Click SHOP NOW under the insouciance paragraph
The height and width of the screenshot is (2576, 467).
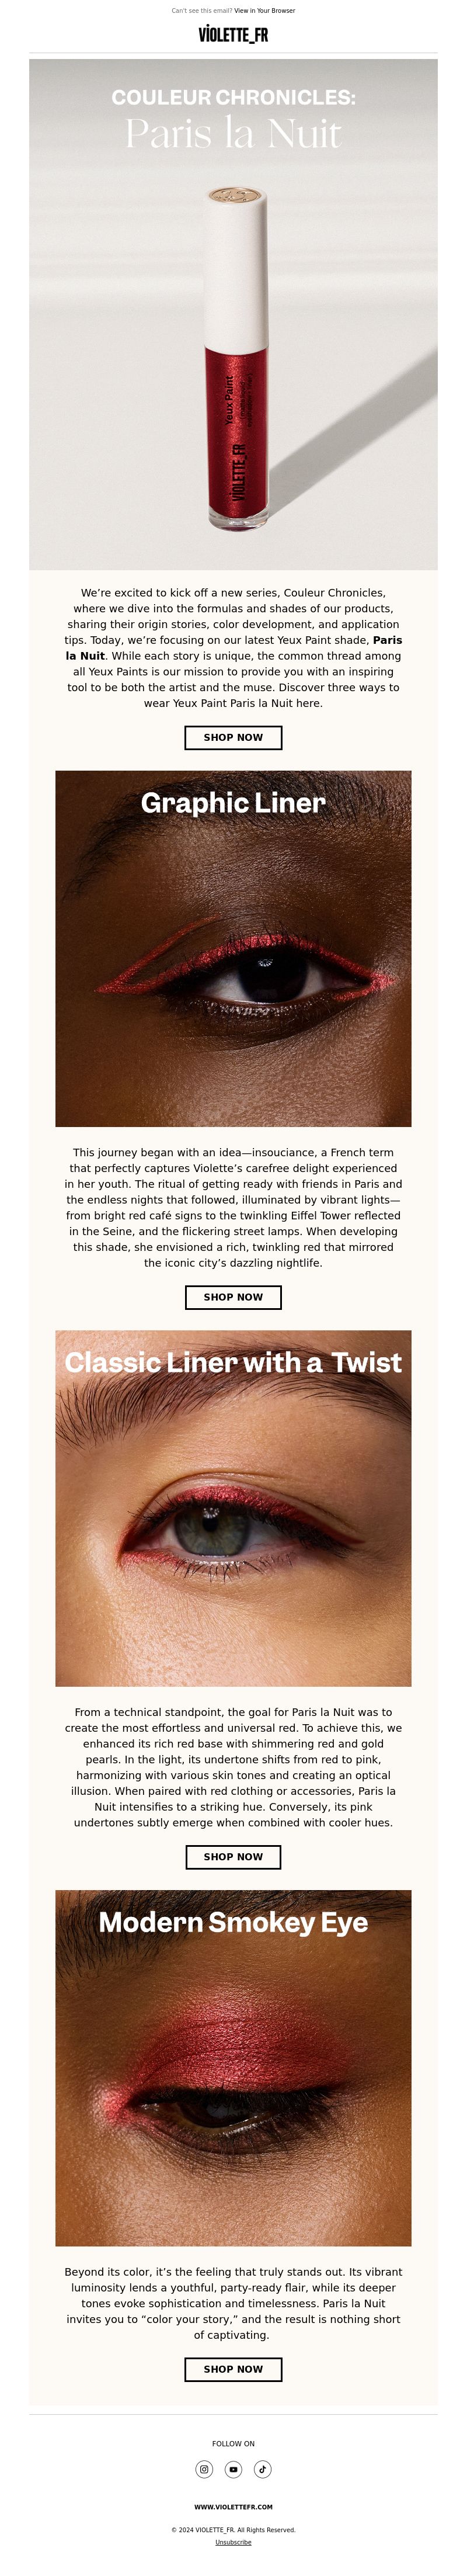pos(233,1297)
